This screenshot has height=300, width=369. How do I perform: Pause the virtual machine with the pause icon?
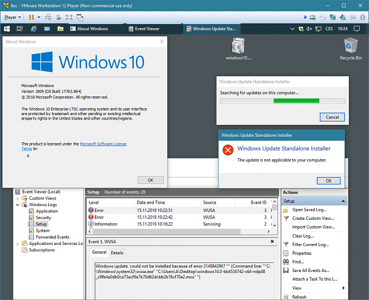pos(31,17)
